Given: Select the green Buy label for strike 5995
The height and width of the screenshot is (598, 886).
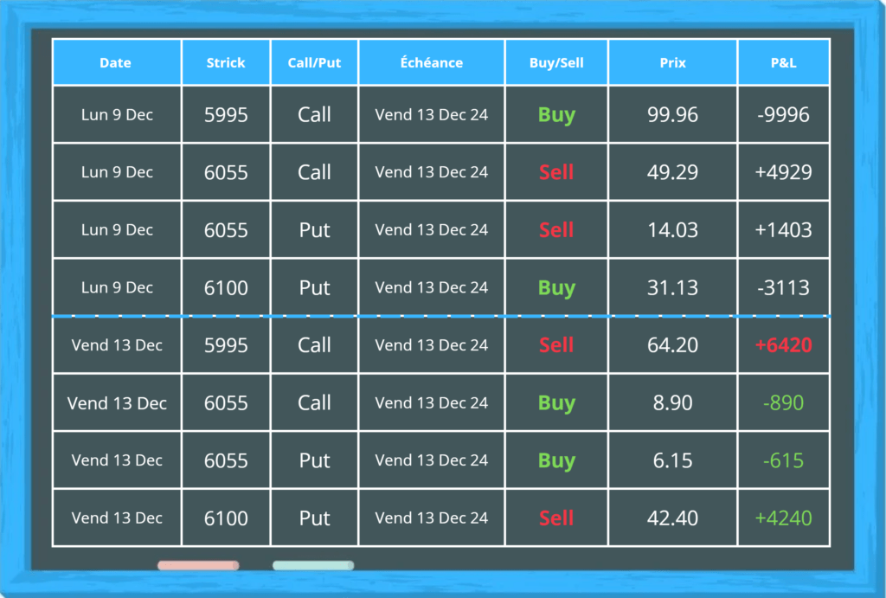Looking at the screenshot, I should [x=556, y=115].
